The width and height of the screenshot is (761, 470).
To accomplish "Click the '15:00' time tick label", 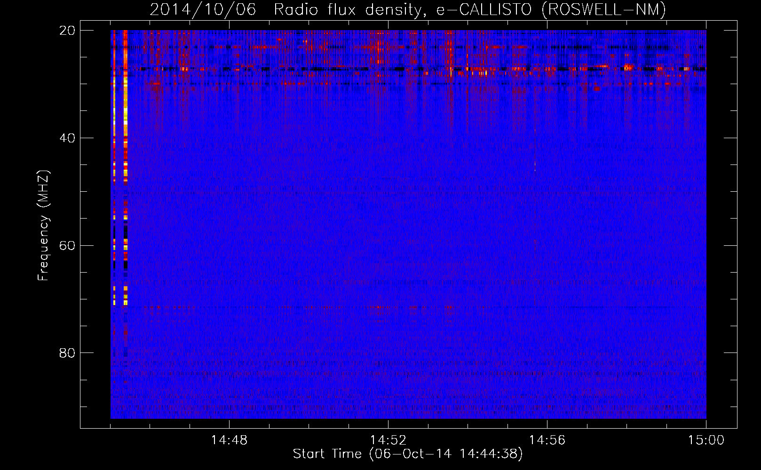I will [x=706, y=440].
